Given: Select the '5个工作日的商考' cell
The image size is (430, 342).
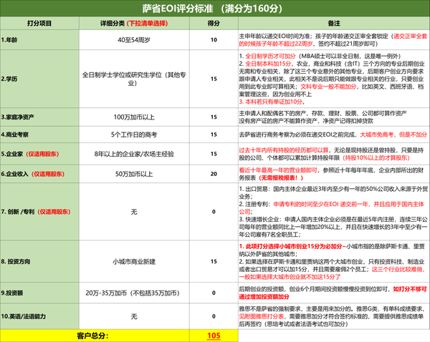Looking at the screenshot, I should coord(134,135).
